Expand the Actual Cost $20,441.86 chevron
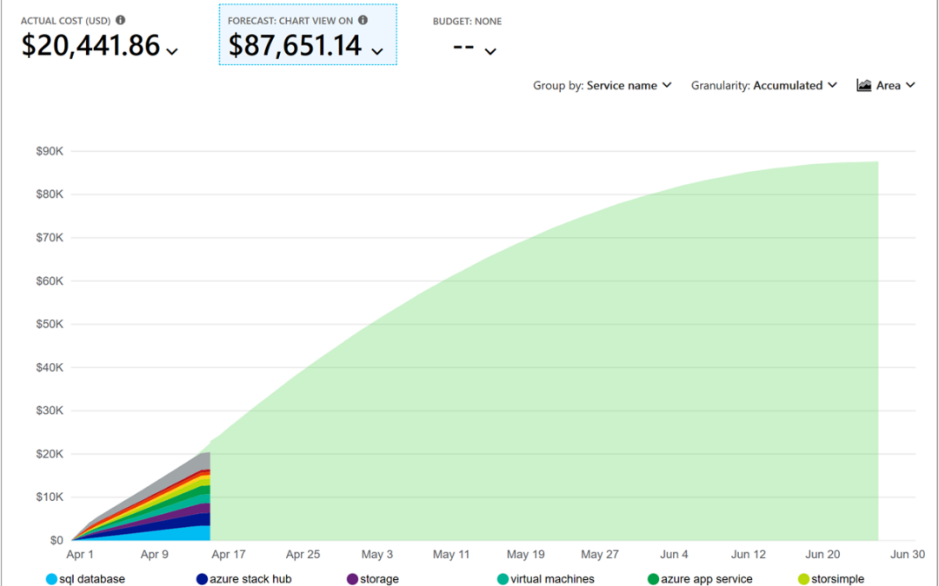The image size is (939, 586). click(x=172, y=51)
